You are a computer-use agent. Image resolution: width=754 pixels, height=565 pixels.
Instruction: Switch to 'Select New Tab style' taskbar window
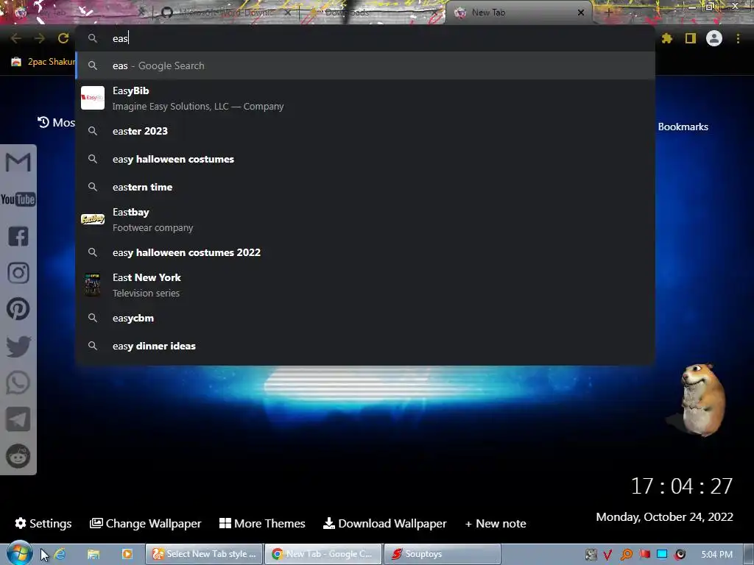[205, 554]
